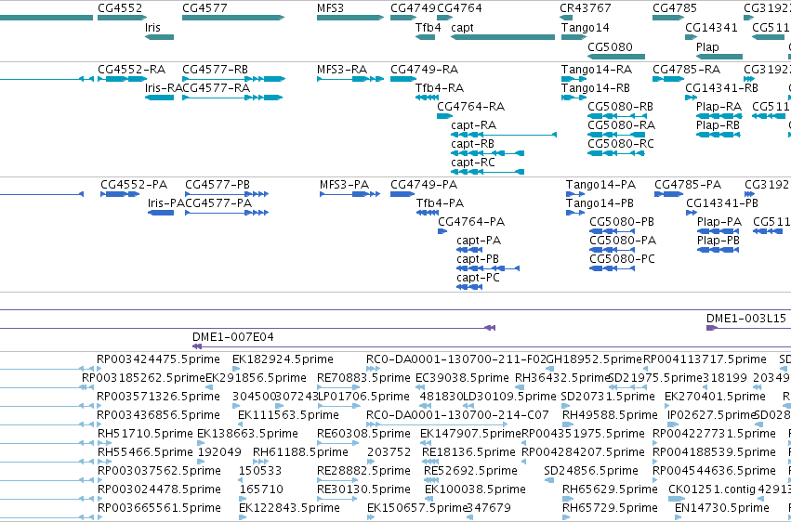This screenshot has height=522, width=791.
Task: Open the CG4749-PA protein glyph
Action: (x=402, y=194)
